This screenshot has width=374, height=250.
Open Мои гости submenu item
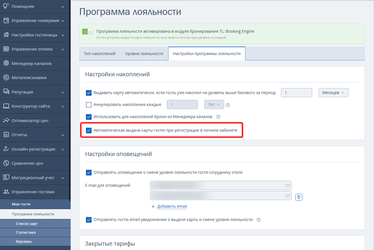point(35,204)
